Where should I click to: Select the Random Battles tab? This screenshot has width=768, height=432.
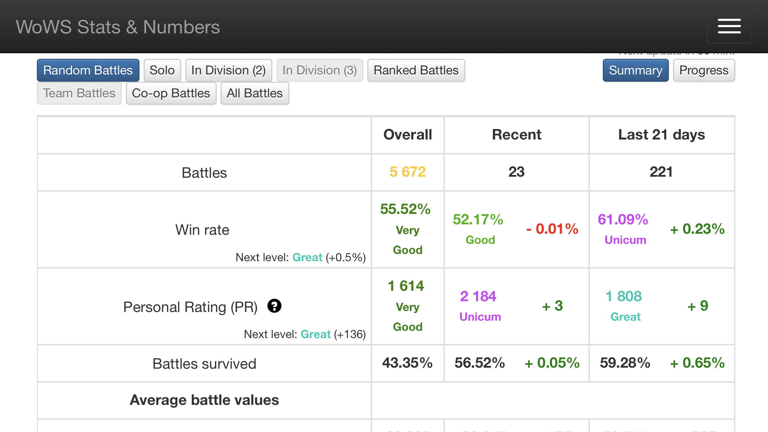[88, 70]
